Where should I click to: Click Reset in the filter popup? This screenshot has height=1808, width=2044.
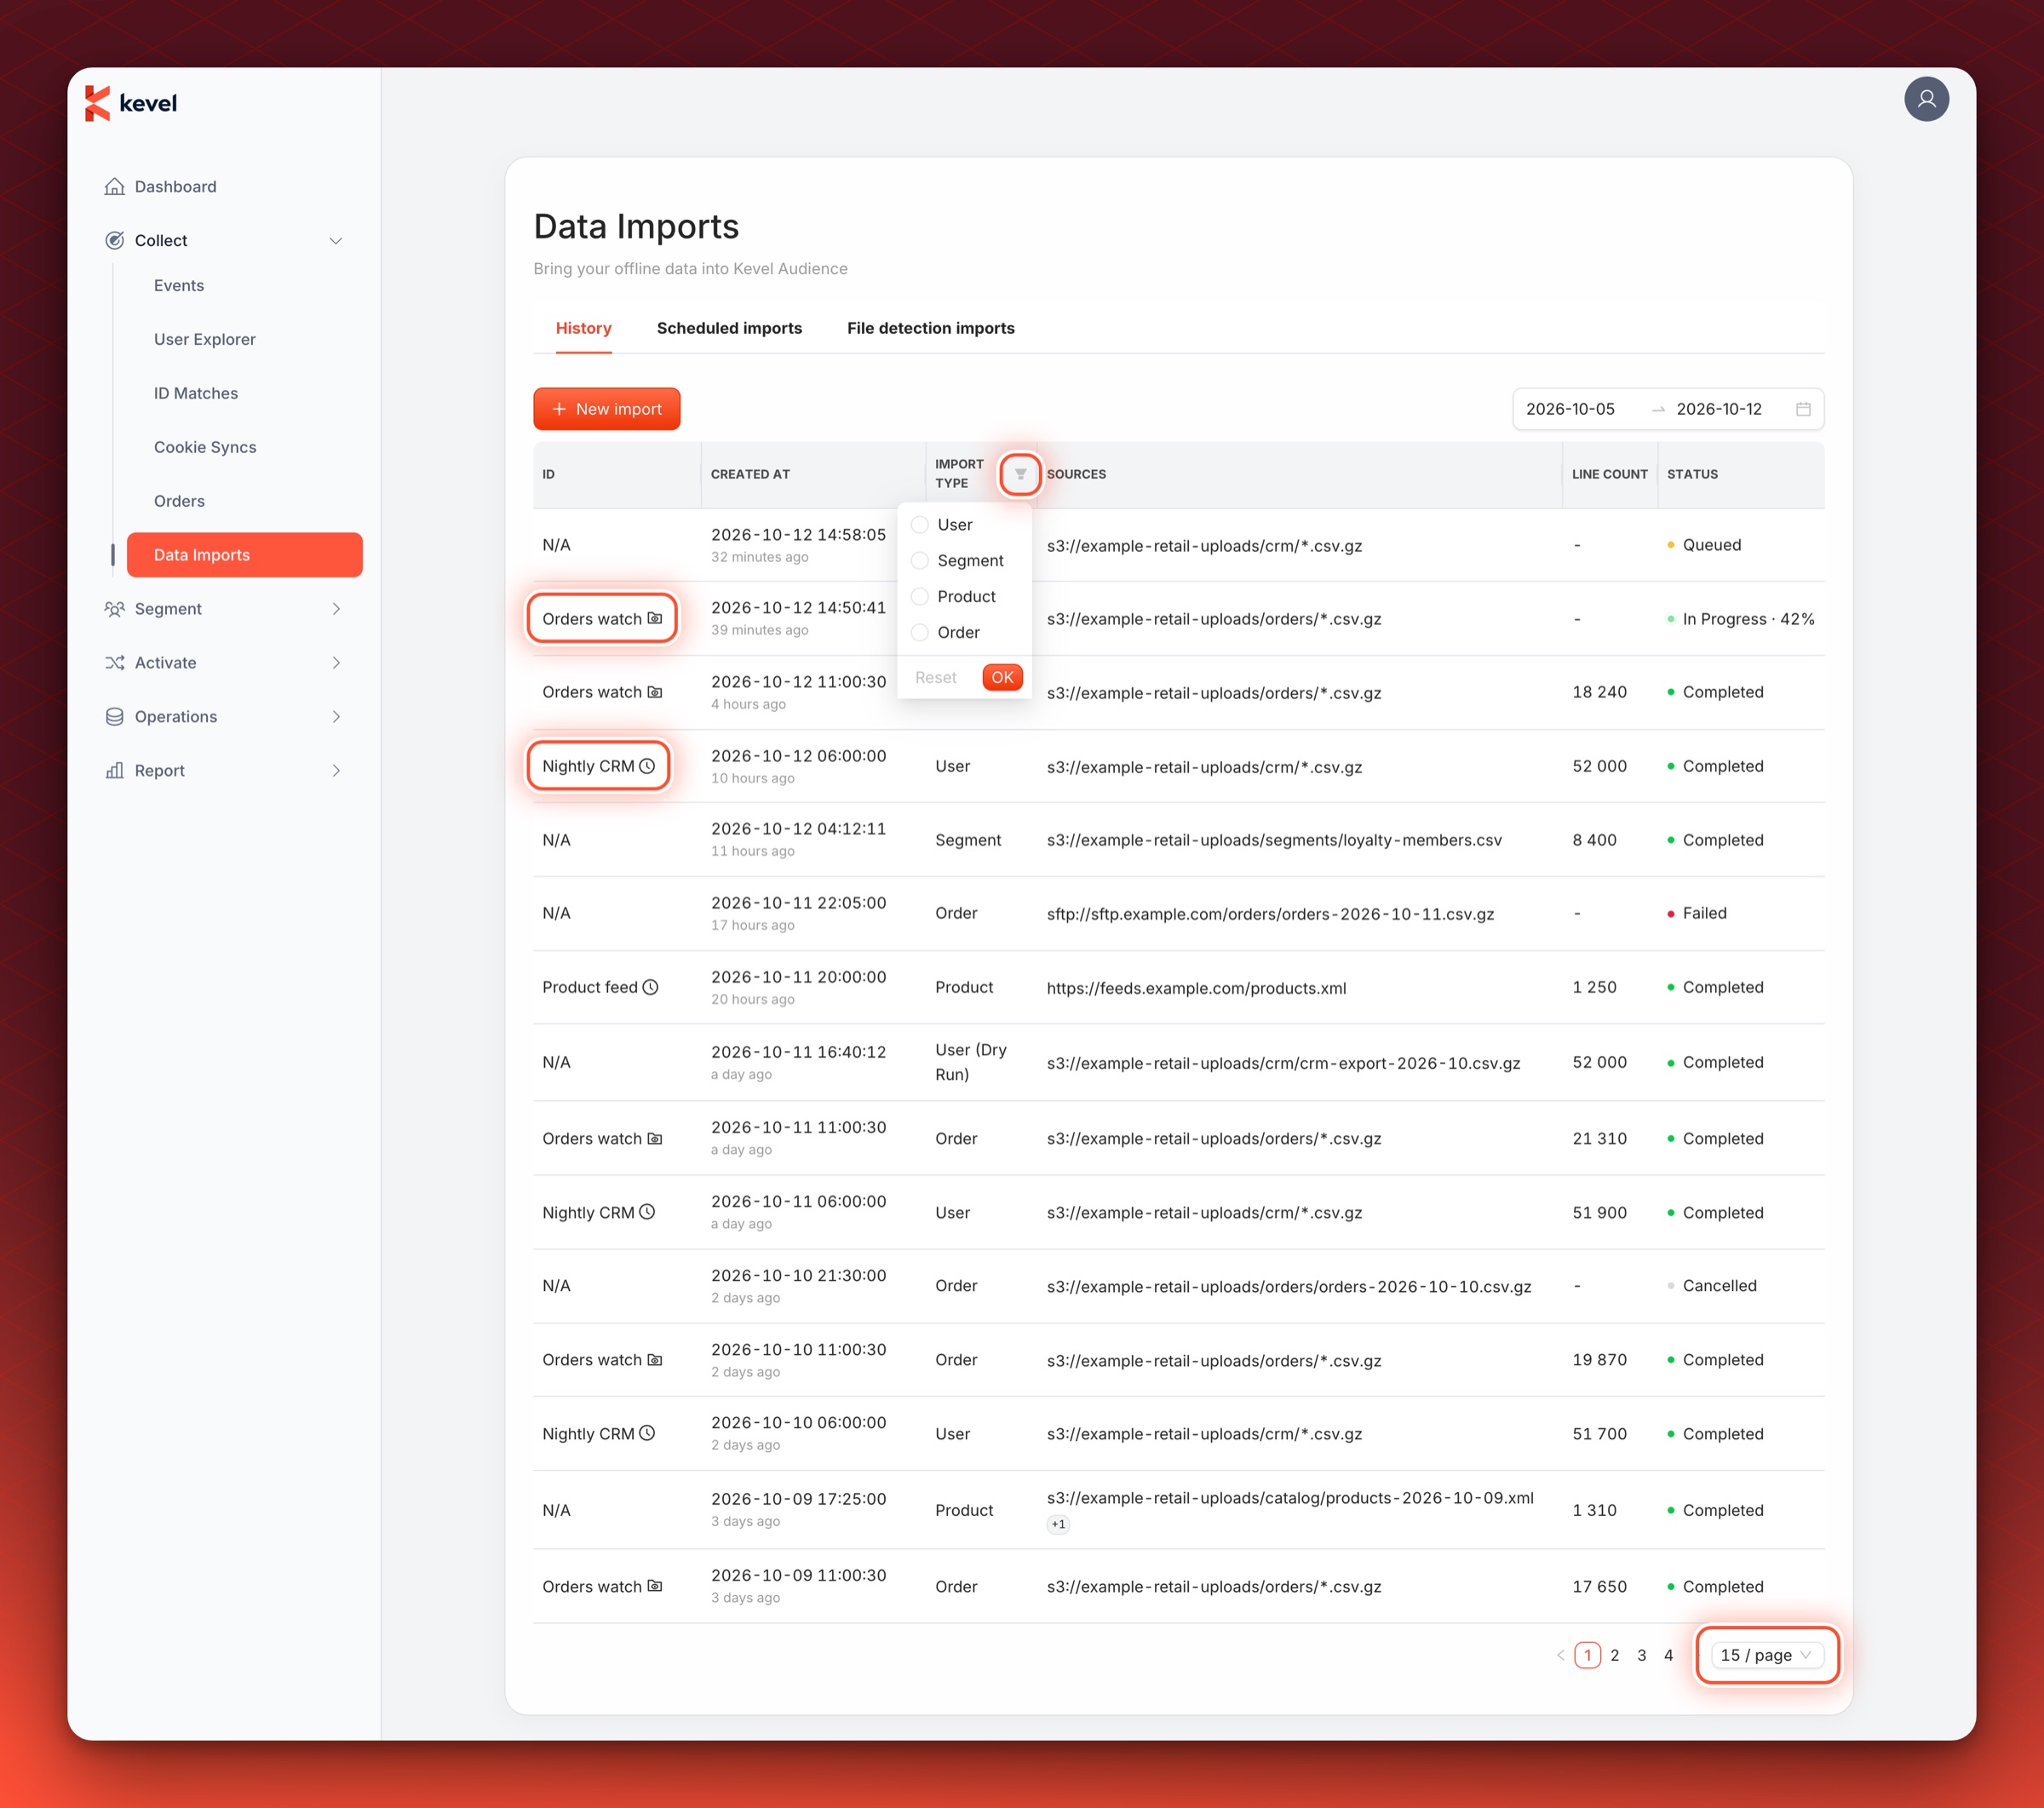click(x=936, y=677)
